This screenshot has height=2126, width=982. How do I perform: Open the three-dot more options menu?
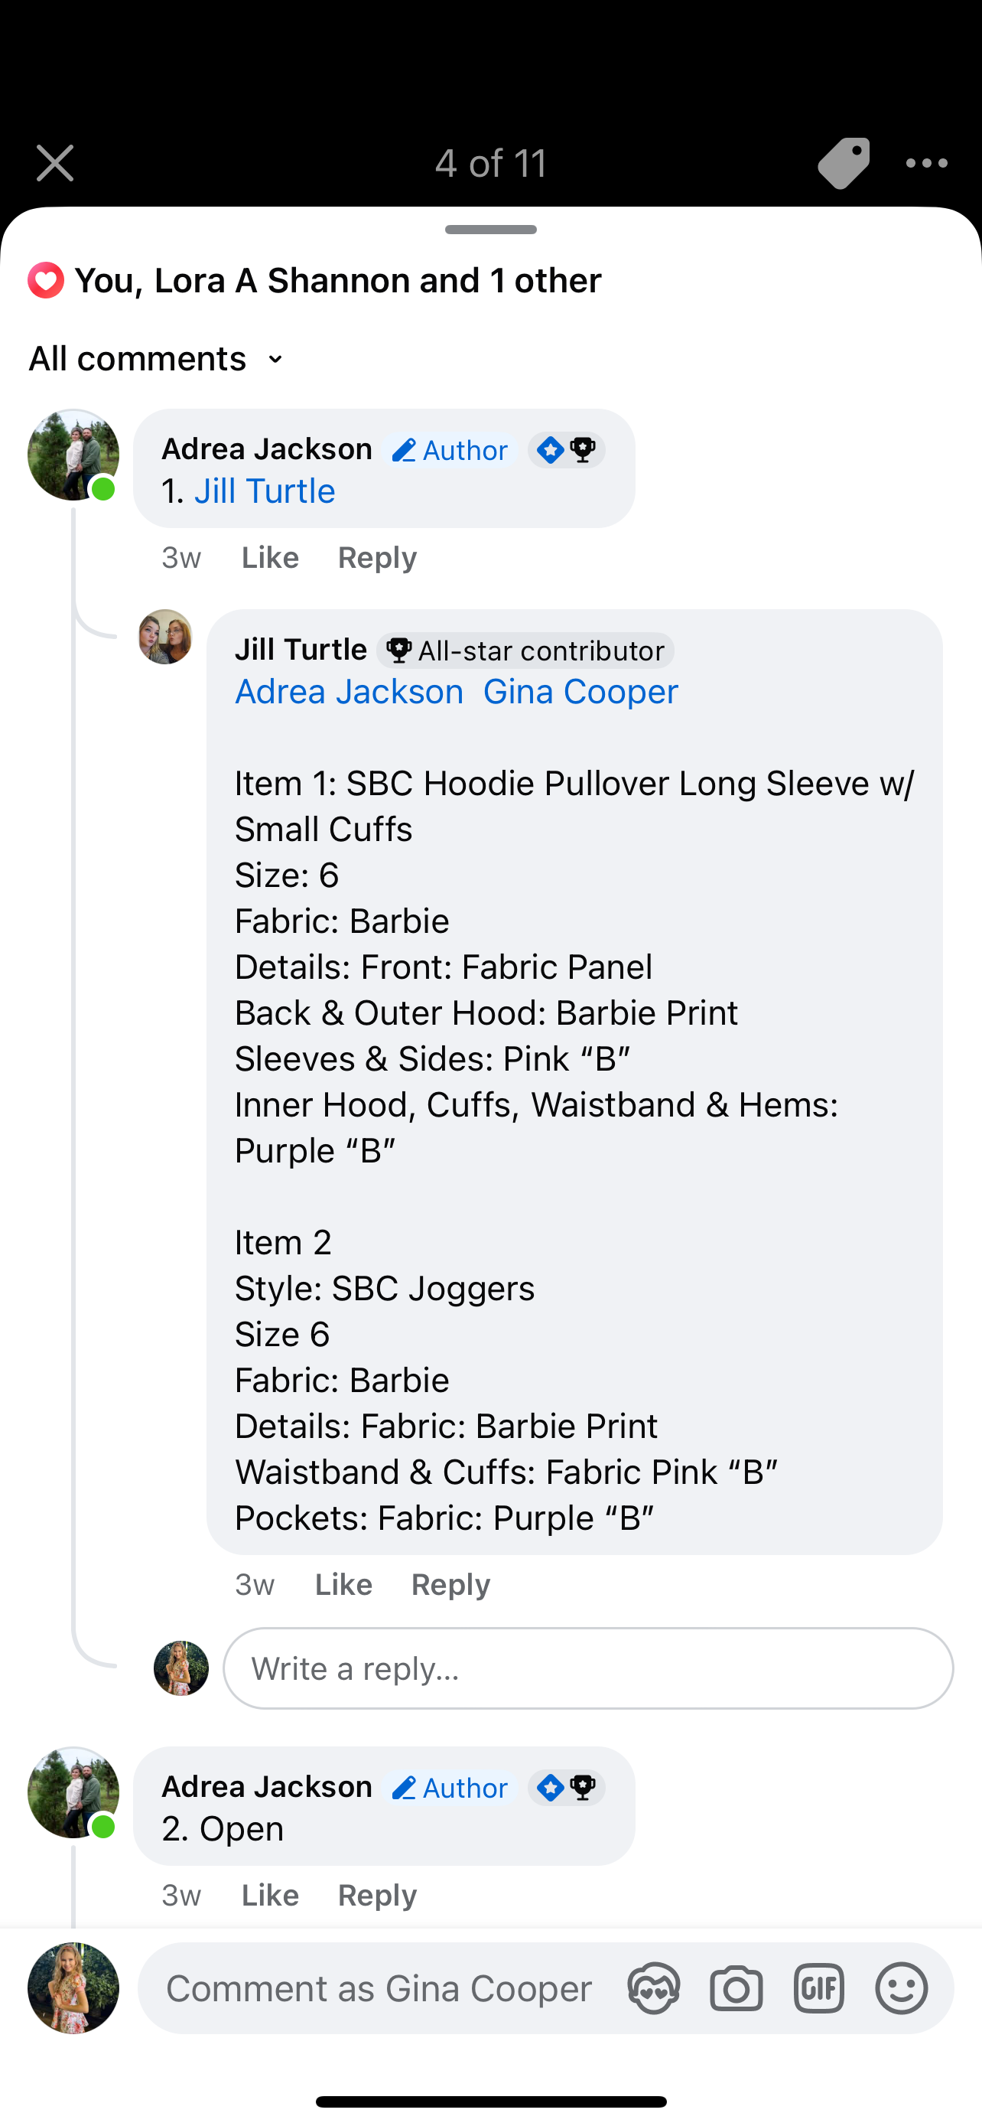tap(926, 162)
